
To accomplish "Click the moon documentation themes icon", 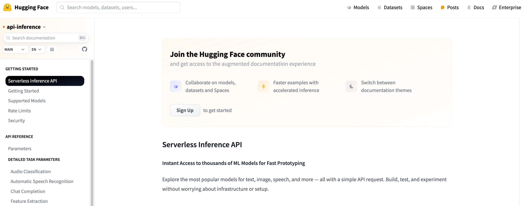I will pyautogui.click(x=351, y=86).
